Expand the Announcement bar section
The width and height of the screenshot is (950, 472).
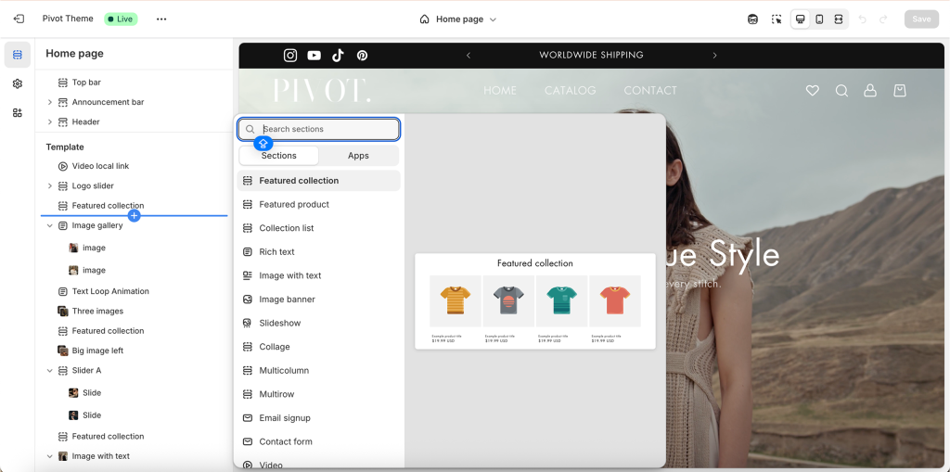pos(50,102)
